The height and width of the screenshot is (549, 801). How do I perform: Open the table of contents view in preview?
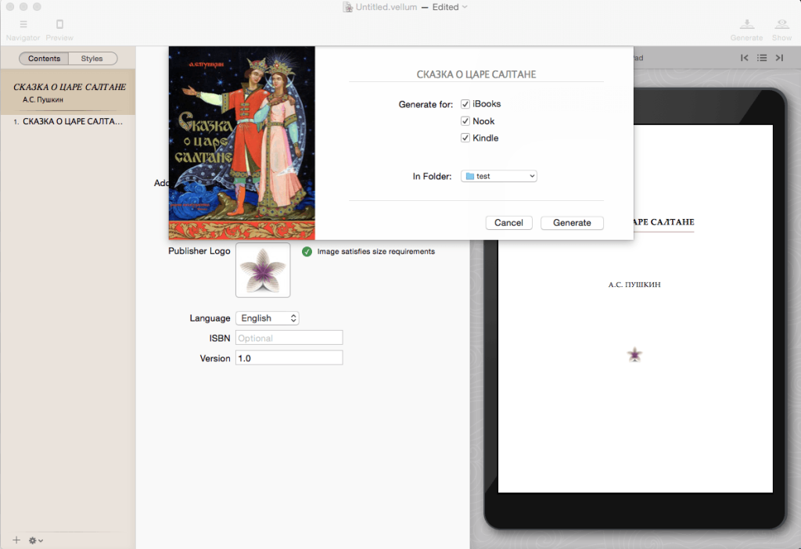(x=761, y=57)
